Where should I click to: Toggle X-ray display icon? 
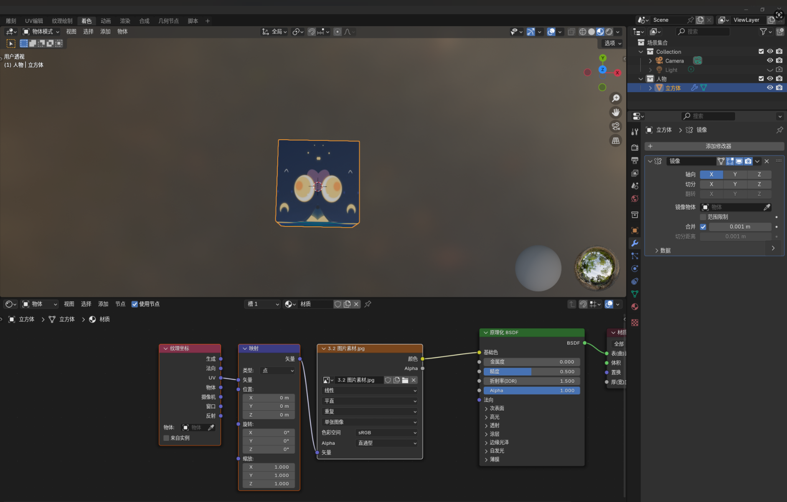(571, 32)
